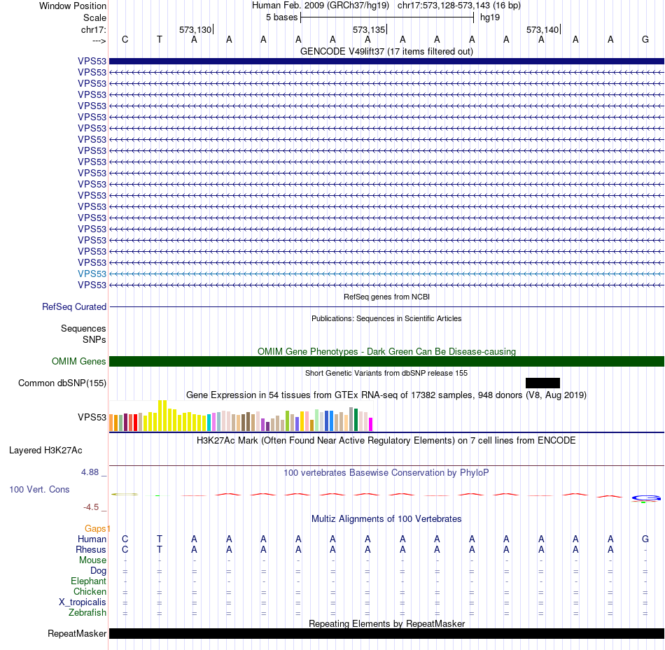
Task: Click the magenta bar in GTEx chart
Action: click(x=371, y=425)
